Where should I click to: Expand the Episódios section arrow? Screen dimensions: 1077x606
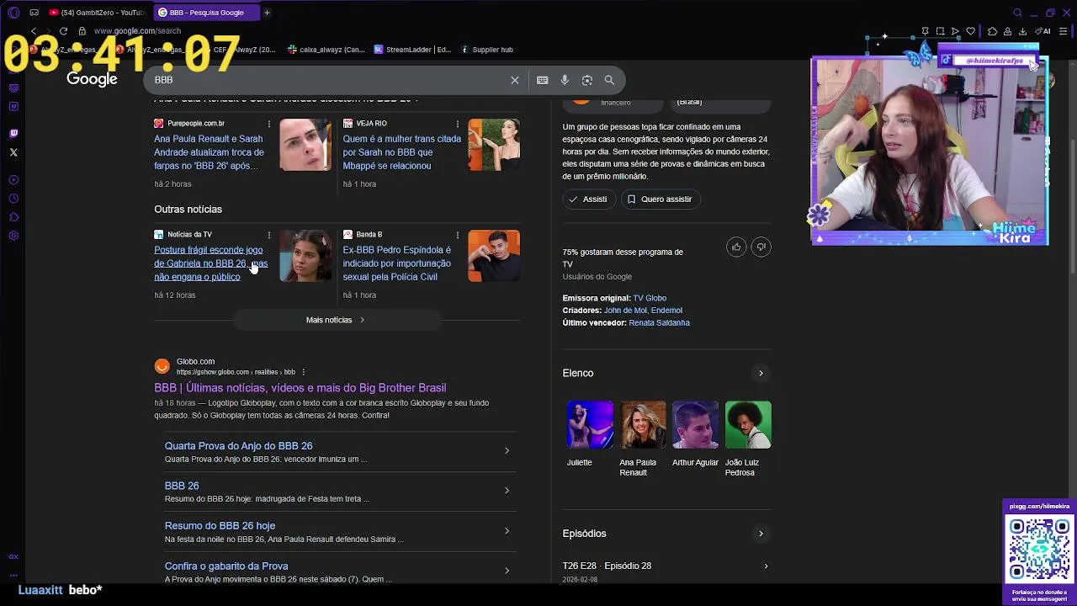pyautogui.click(x=761, y=534)
